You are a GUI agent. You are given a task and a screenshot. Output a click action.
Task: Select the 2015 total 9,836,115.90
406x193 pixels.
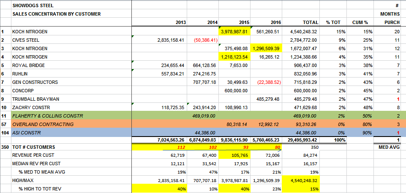click(234, 140)
